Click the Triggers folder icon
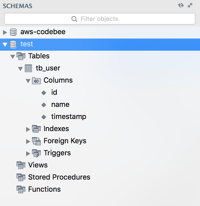This screenshot has width=200, height=206. [x=36, y=153]
